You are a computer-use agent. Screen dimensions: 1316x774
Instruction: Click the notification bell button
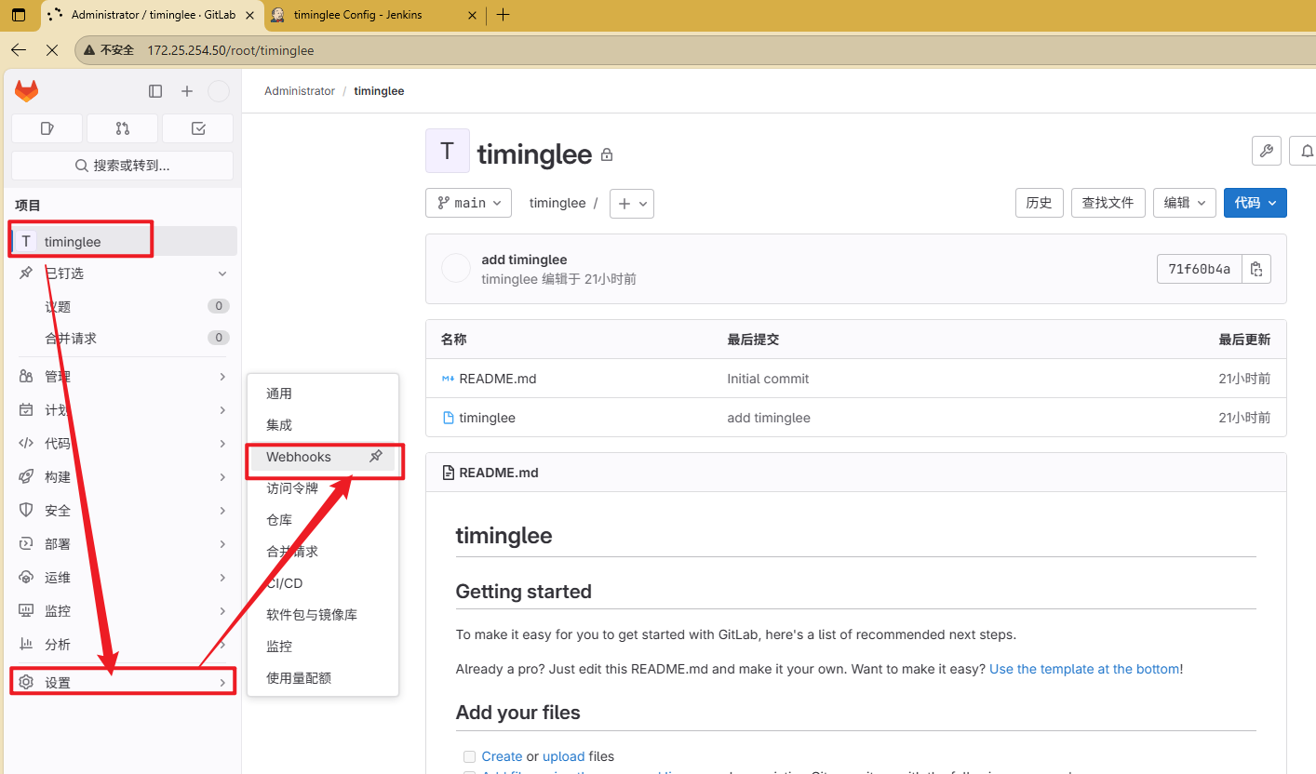(x=1305, y=151)
